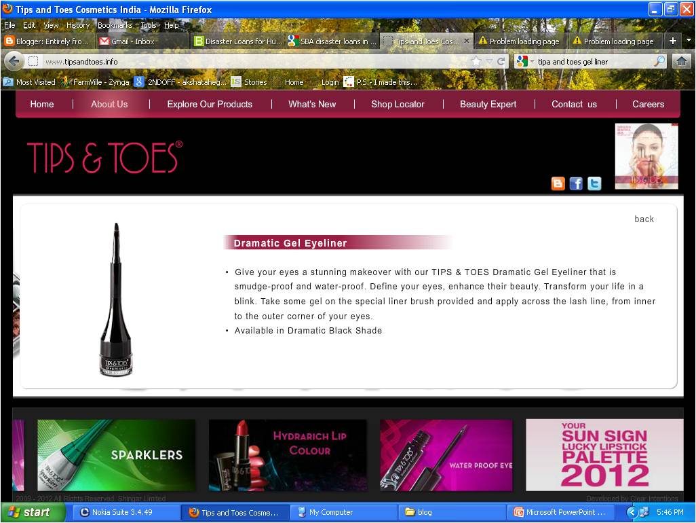
Task: Open the Blogger icon on the website
Action: (558, 183)
